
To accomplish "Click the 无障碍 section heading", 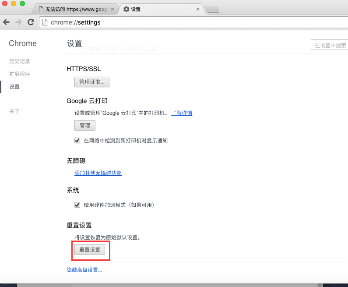I will (76, 161).
